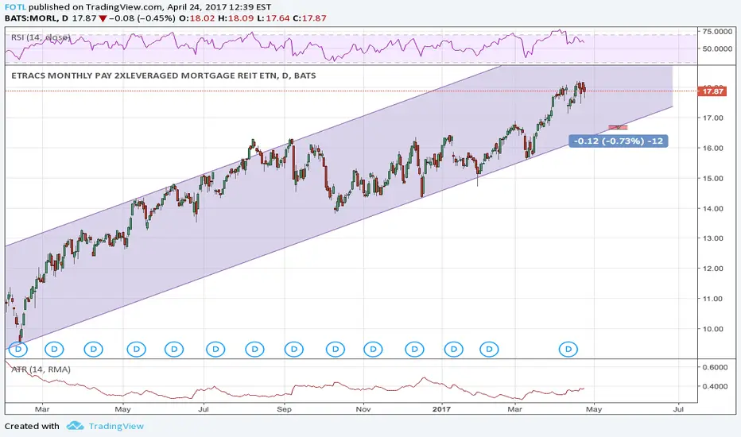This screenshot has height=437, width=741.
Task: Click the May 2016 dividend D marker
Action: click(137, 349)
